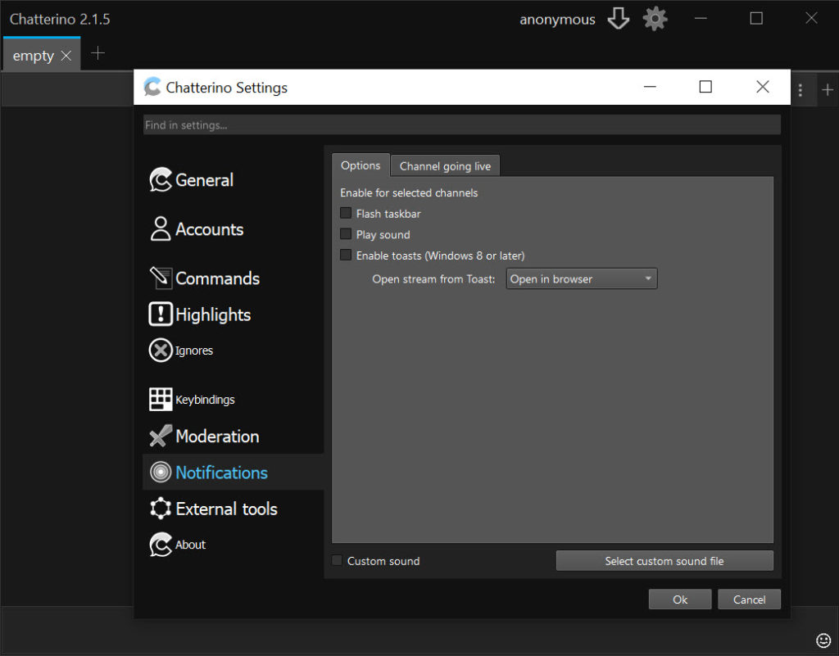Select the Accounts settings icon

tap(160, 229)
